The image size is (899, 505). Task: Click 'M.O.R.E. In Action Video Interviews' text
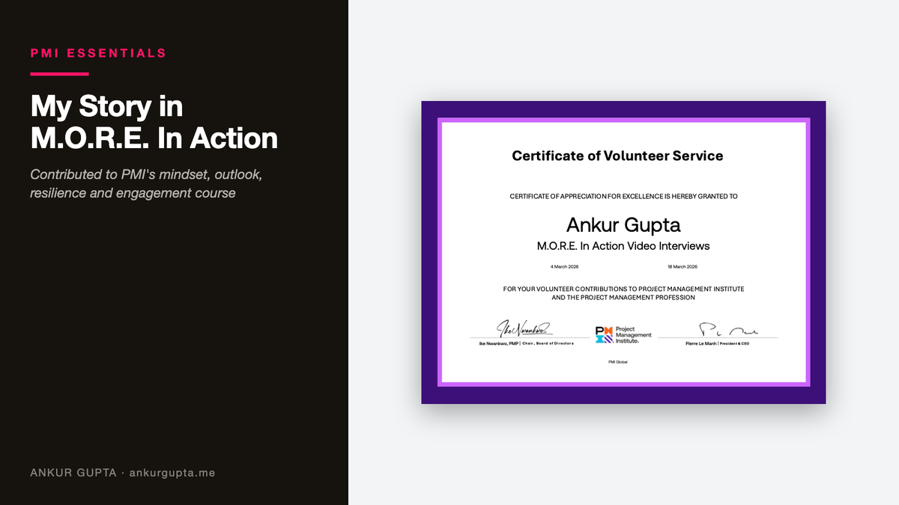(x=623, y=245)
